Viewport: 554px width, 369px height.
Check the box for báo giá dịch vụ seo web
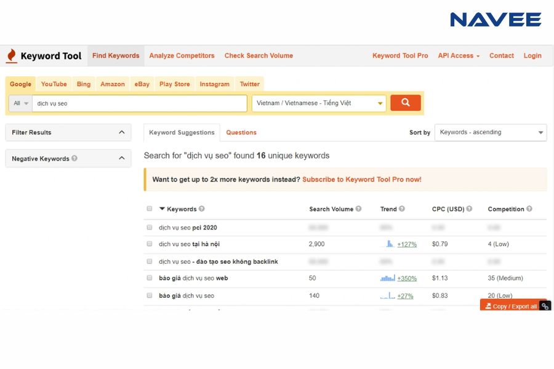(150, 277)
